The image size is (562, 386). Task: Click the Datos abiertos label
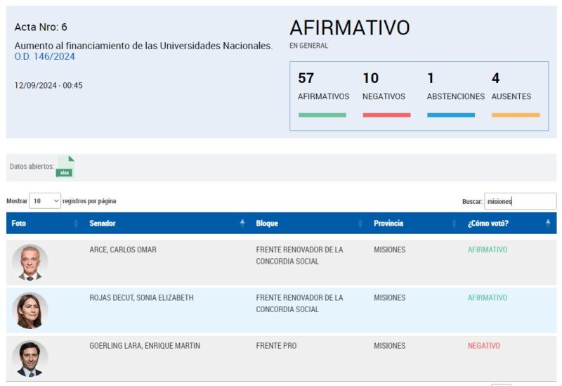tap(32, 167)
